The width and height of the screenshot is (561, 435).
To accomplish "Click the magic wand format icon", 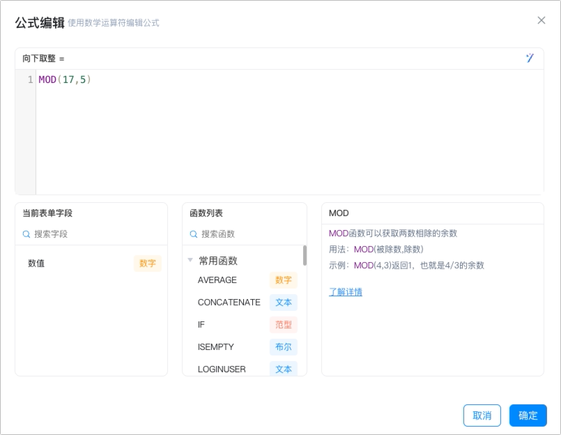I will point(530,58).
